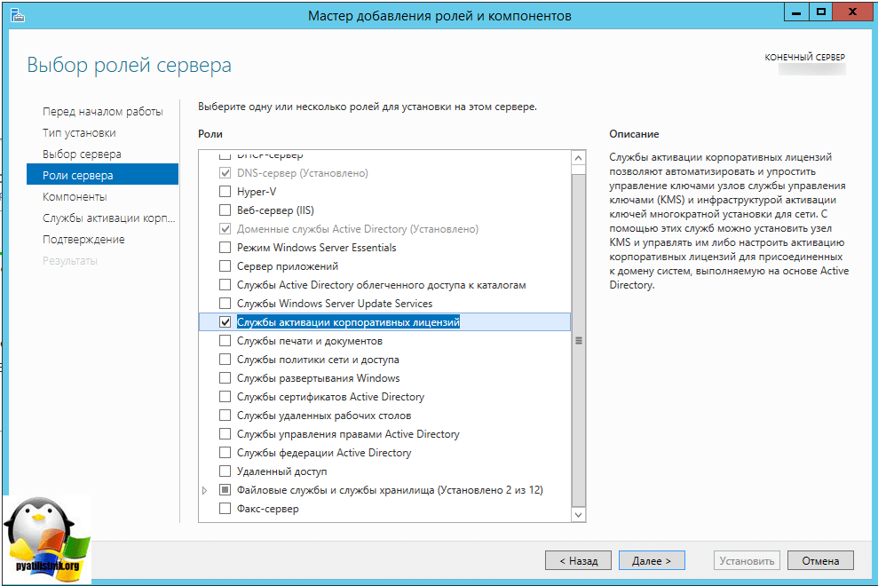Proceed with the Далее button
The height and width of the screenshot is (586, 878).
tap(652, 561)
